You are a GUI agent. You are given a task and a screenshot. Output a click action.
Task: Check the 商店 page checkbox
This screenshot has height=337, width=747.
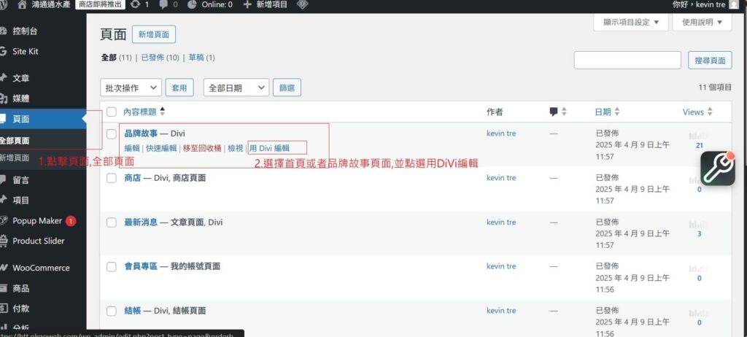click(x=112, y=178)
